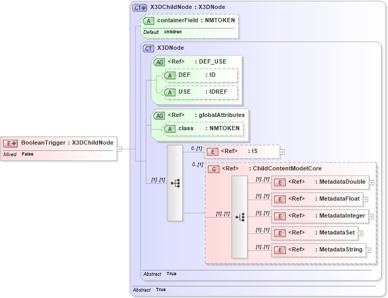Click the G icon of ChildContentModelCore
The image size is (388, 298).
(214, 169)
